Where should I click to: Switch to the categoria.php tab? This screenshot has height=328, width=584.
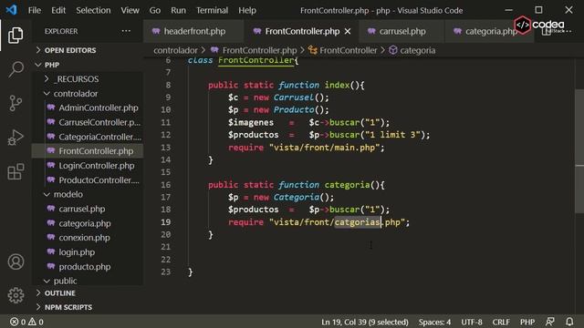(x=489, y=32)
